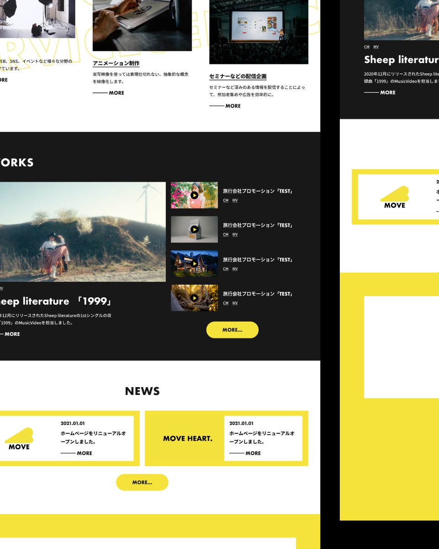
Task: Open the news headline beside the MOVE logo
Action: point(93,437)
